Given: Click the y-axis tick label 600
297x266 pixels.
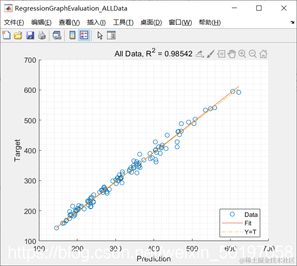Looking at the screenshot, I should click(x=30, y=91).
